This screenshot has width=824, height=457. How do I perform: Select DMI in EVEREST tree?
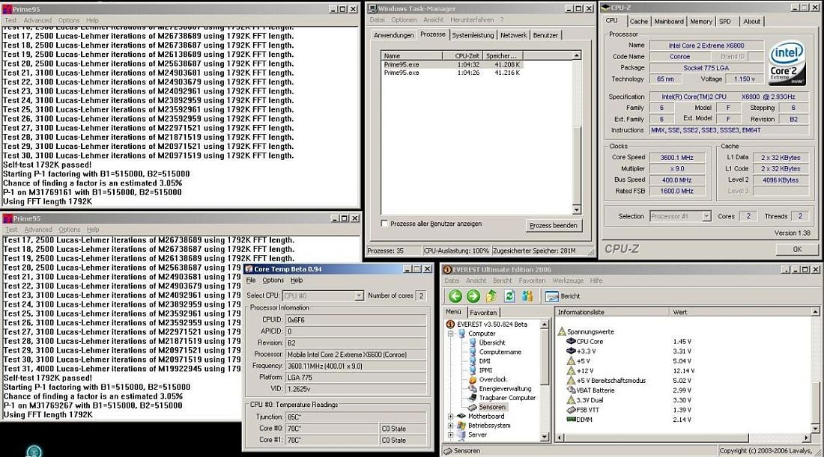point(485,361)
